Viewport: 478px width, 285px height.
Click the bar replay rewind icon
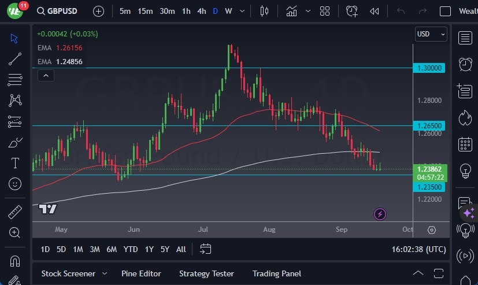pyautogui.click(x=375, y=11)
